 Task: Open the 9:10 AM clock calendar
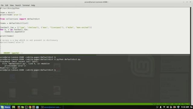tap(185, 107)
